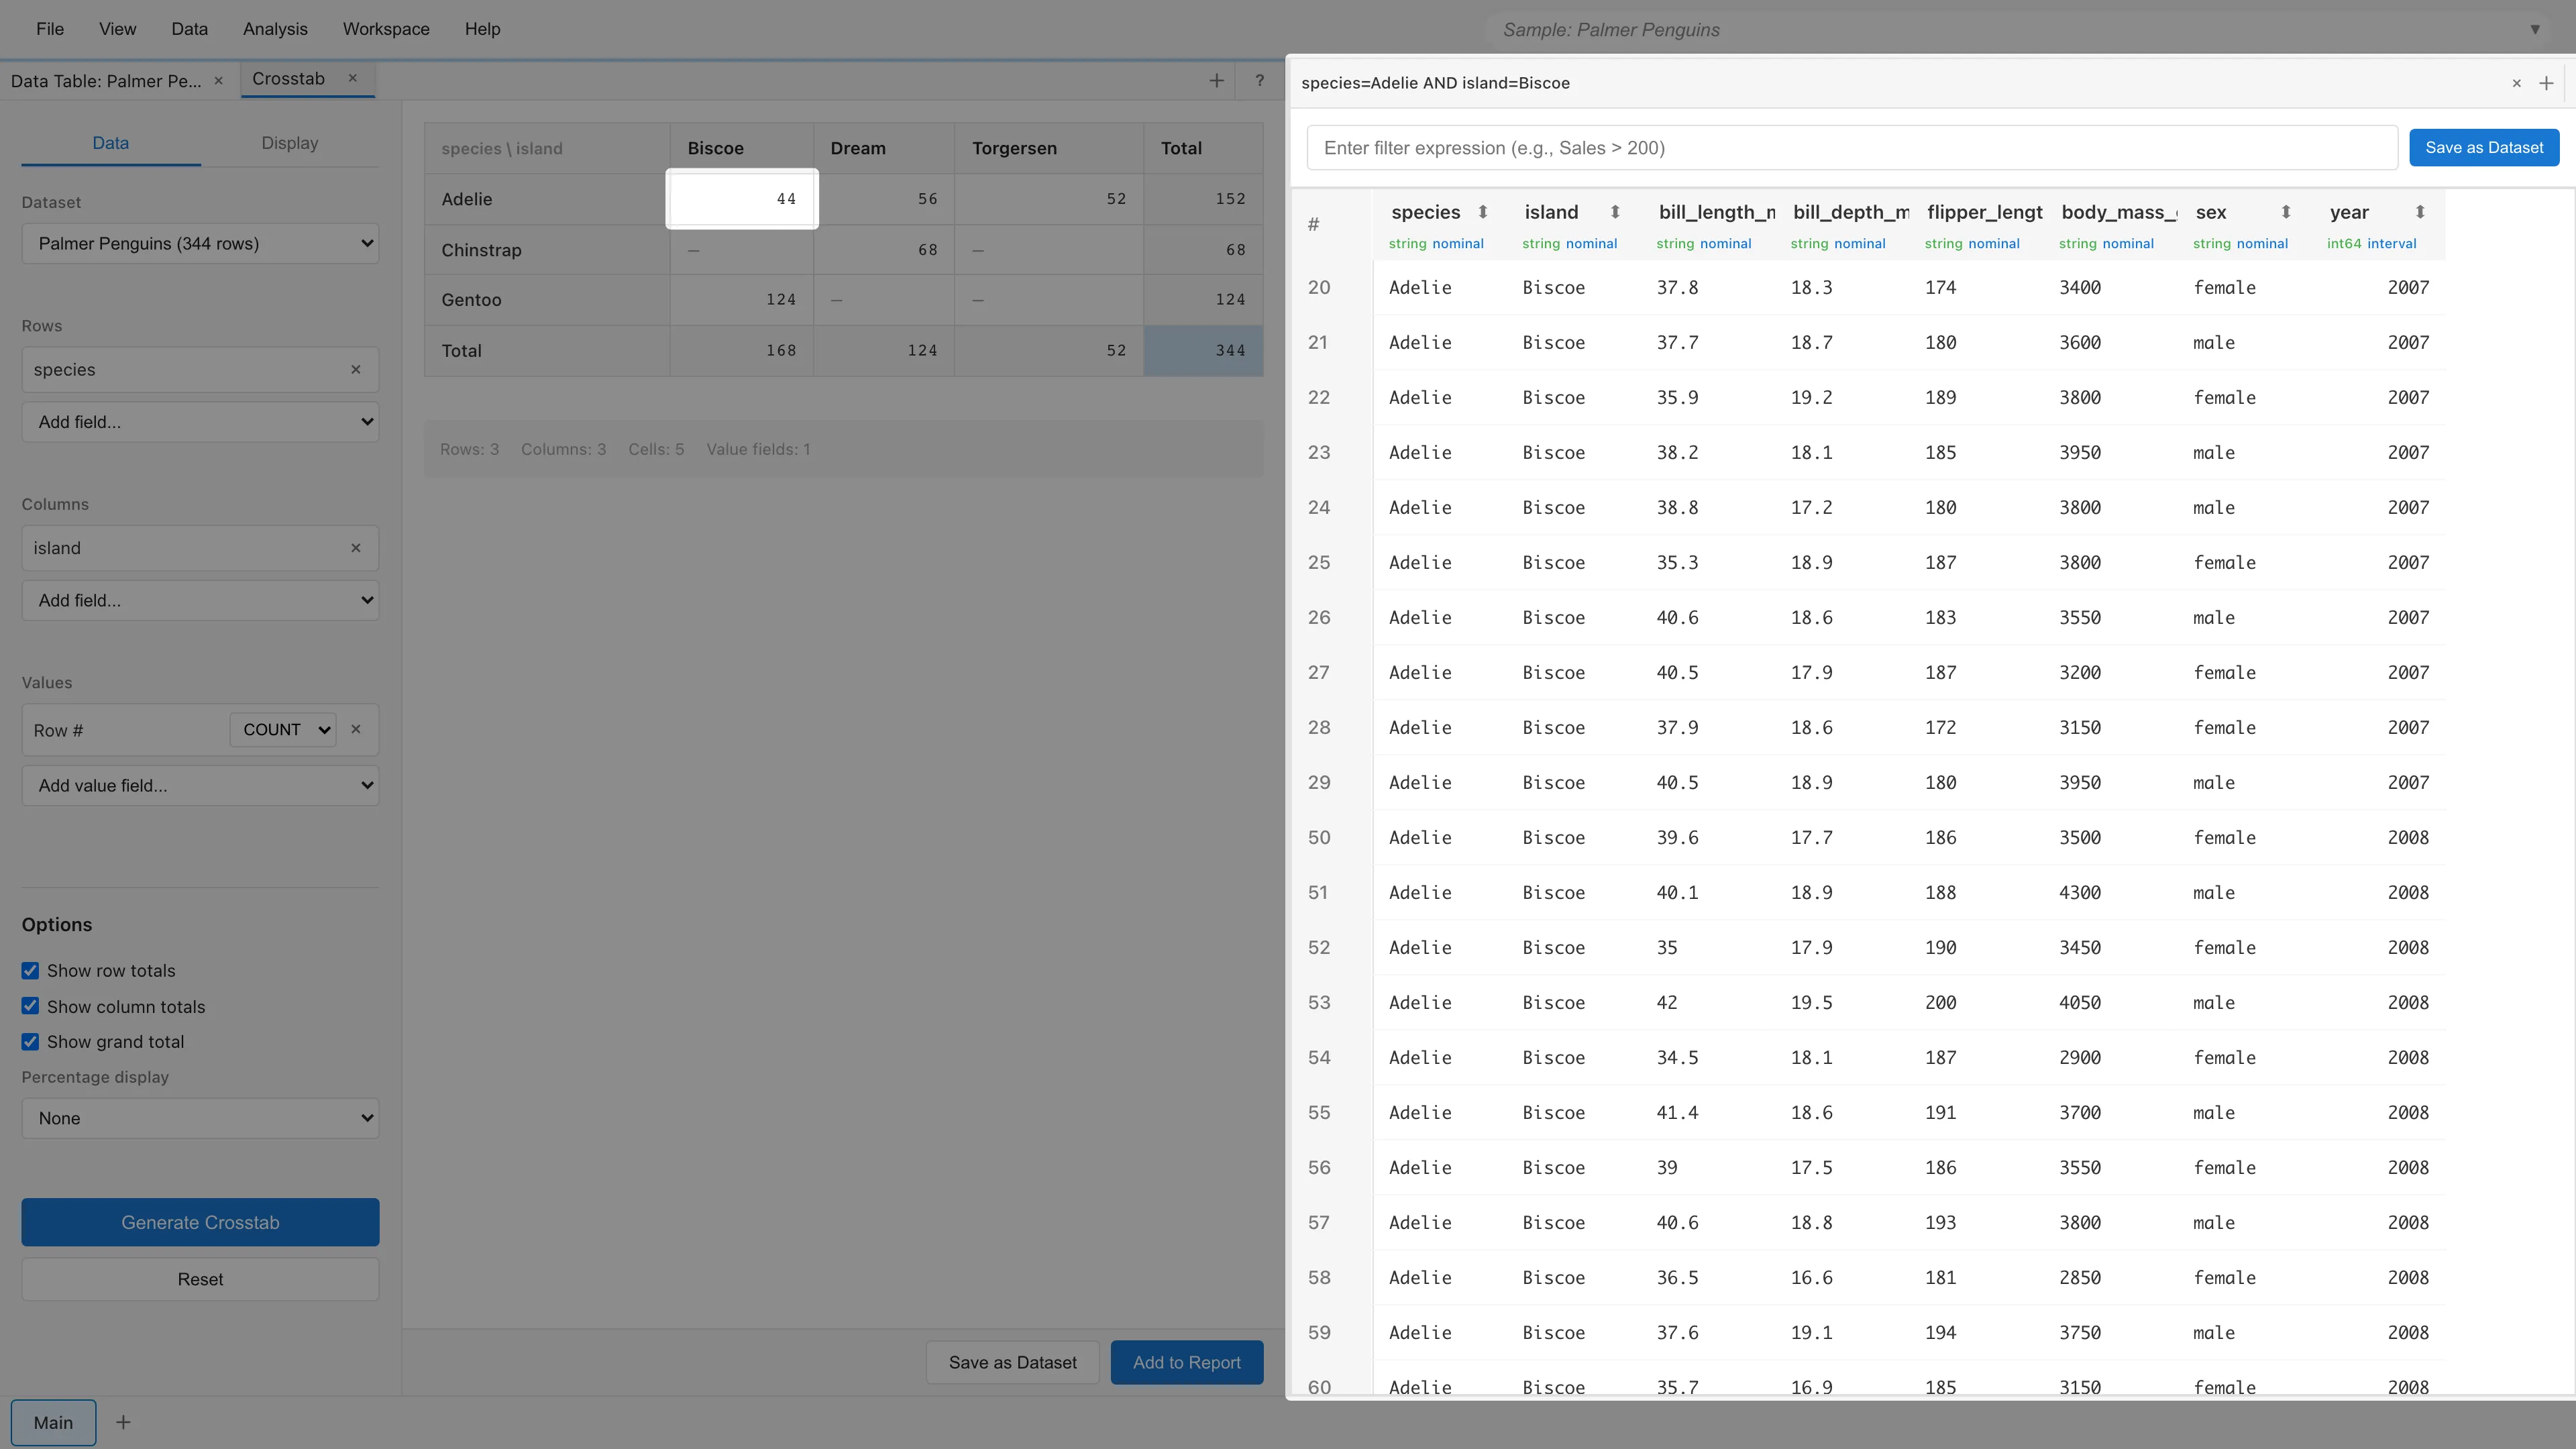Switch to the Display tab
Screen dimensions: 2576x1449
click(x=289, y=142)
